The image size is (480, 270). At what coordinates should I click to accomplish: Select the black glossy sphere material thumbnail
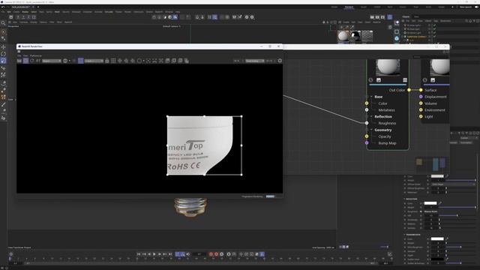coord(355,36)
